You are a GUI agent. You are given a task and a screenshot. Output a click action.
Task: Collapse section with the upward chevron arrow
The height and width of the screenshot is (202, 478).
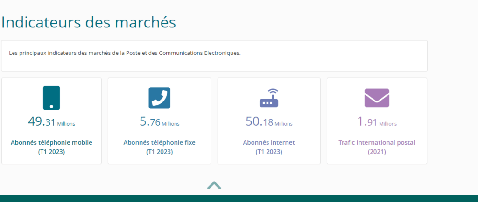214,185
